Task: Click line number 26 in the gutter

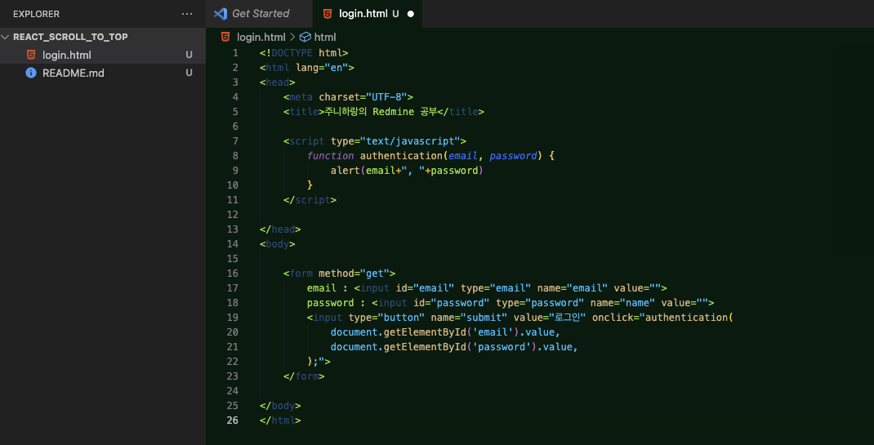Action: (233, 421)
